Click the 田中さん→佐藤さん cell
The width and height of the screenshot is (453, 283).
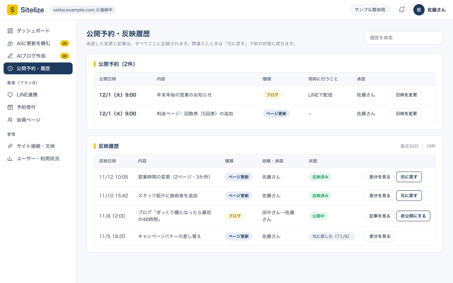point(278,216)
